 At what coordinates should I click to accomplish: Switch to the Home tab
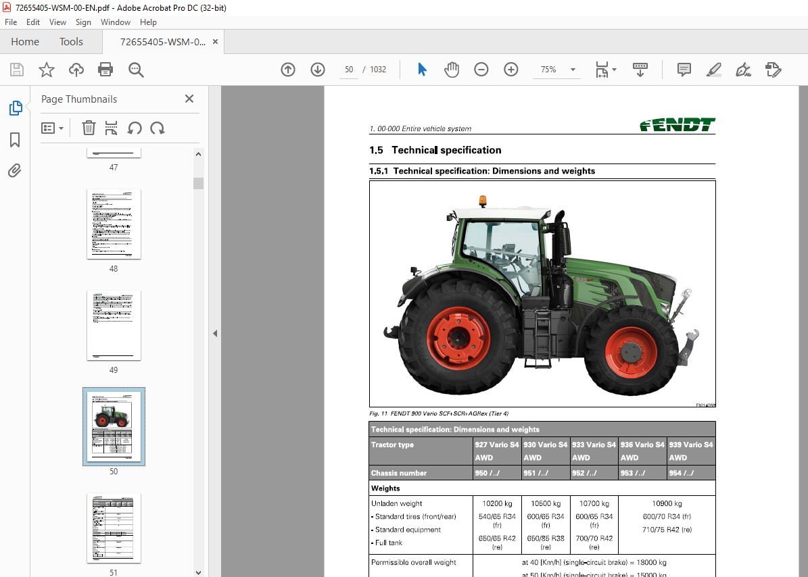tap(25, 42)
